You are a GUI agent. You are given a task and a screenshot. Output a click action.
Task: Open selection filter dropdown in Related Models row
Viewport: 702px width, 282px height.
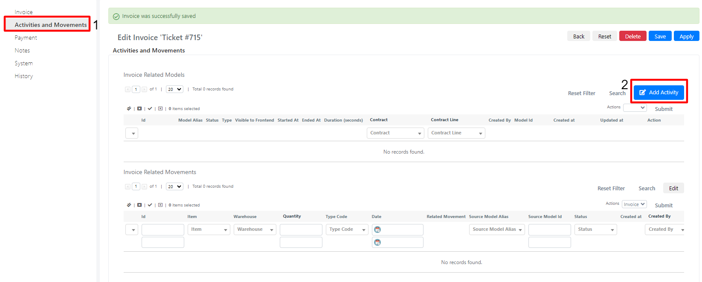[x=132, y=133]
